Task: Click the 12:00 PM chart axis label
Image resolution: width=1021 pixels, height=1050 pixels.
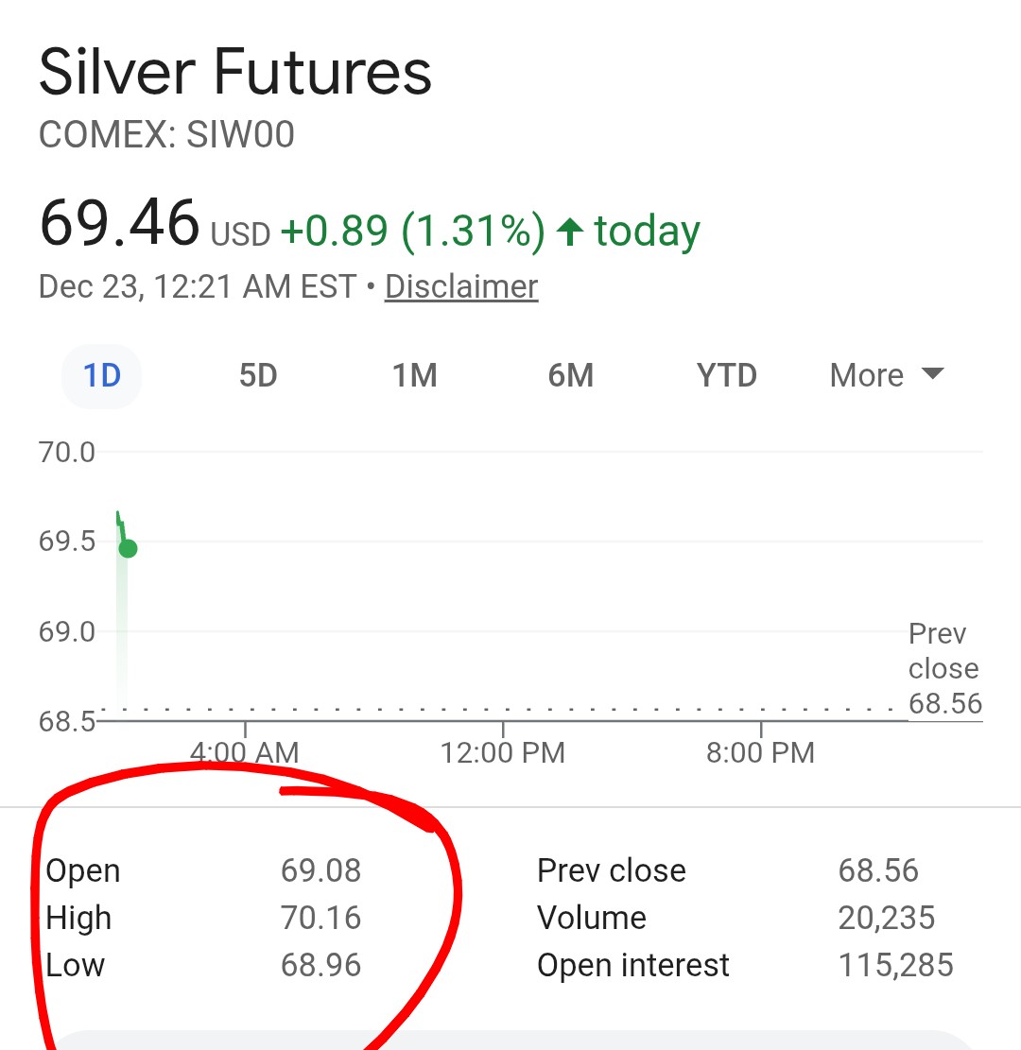Action: point(502,752)
